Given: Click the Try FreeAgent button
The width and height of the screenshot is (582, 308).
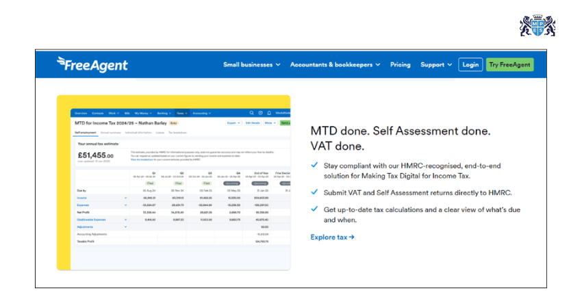Looking at the screenshot, I should (509, 64).
